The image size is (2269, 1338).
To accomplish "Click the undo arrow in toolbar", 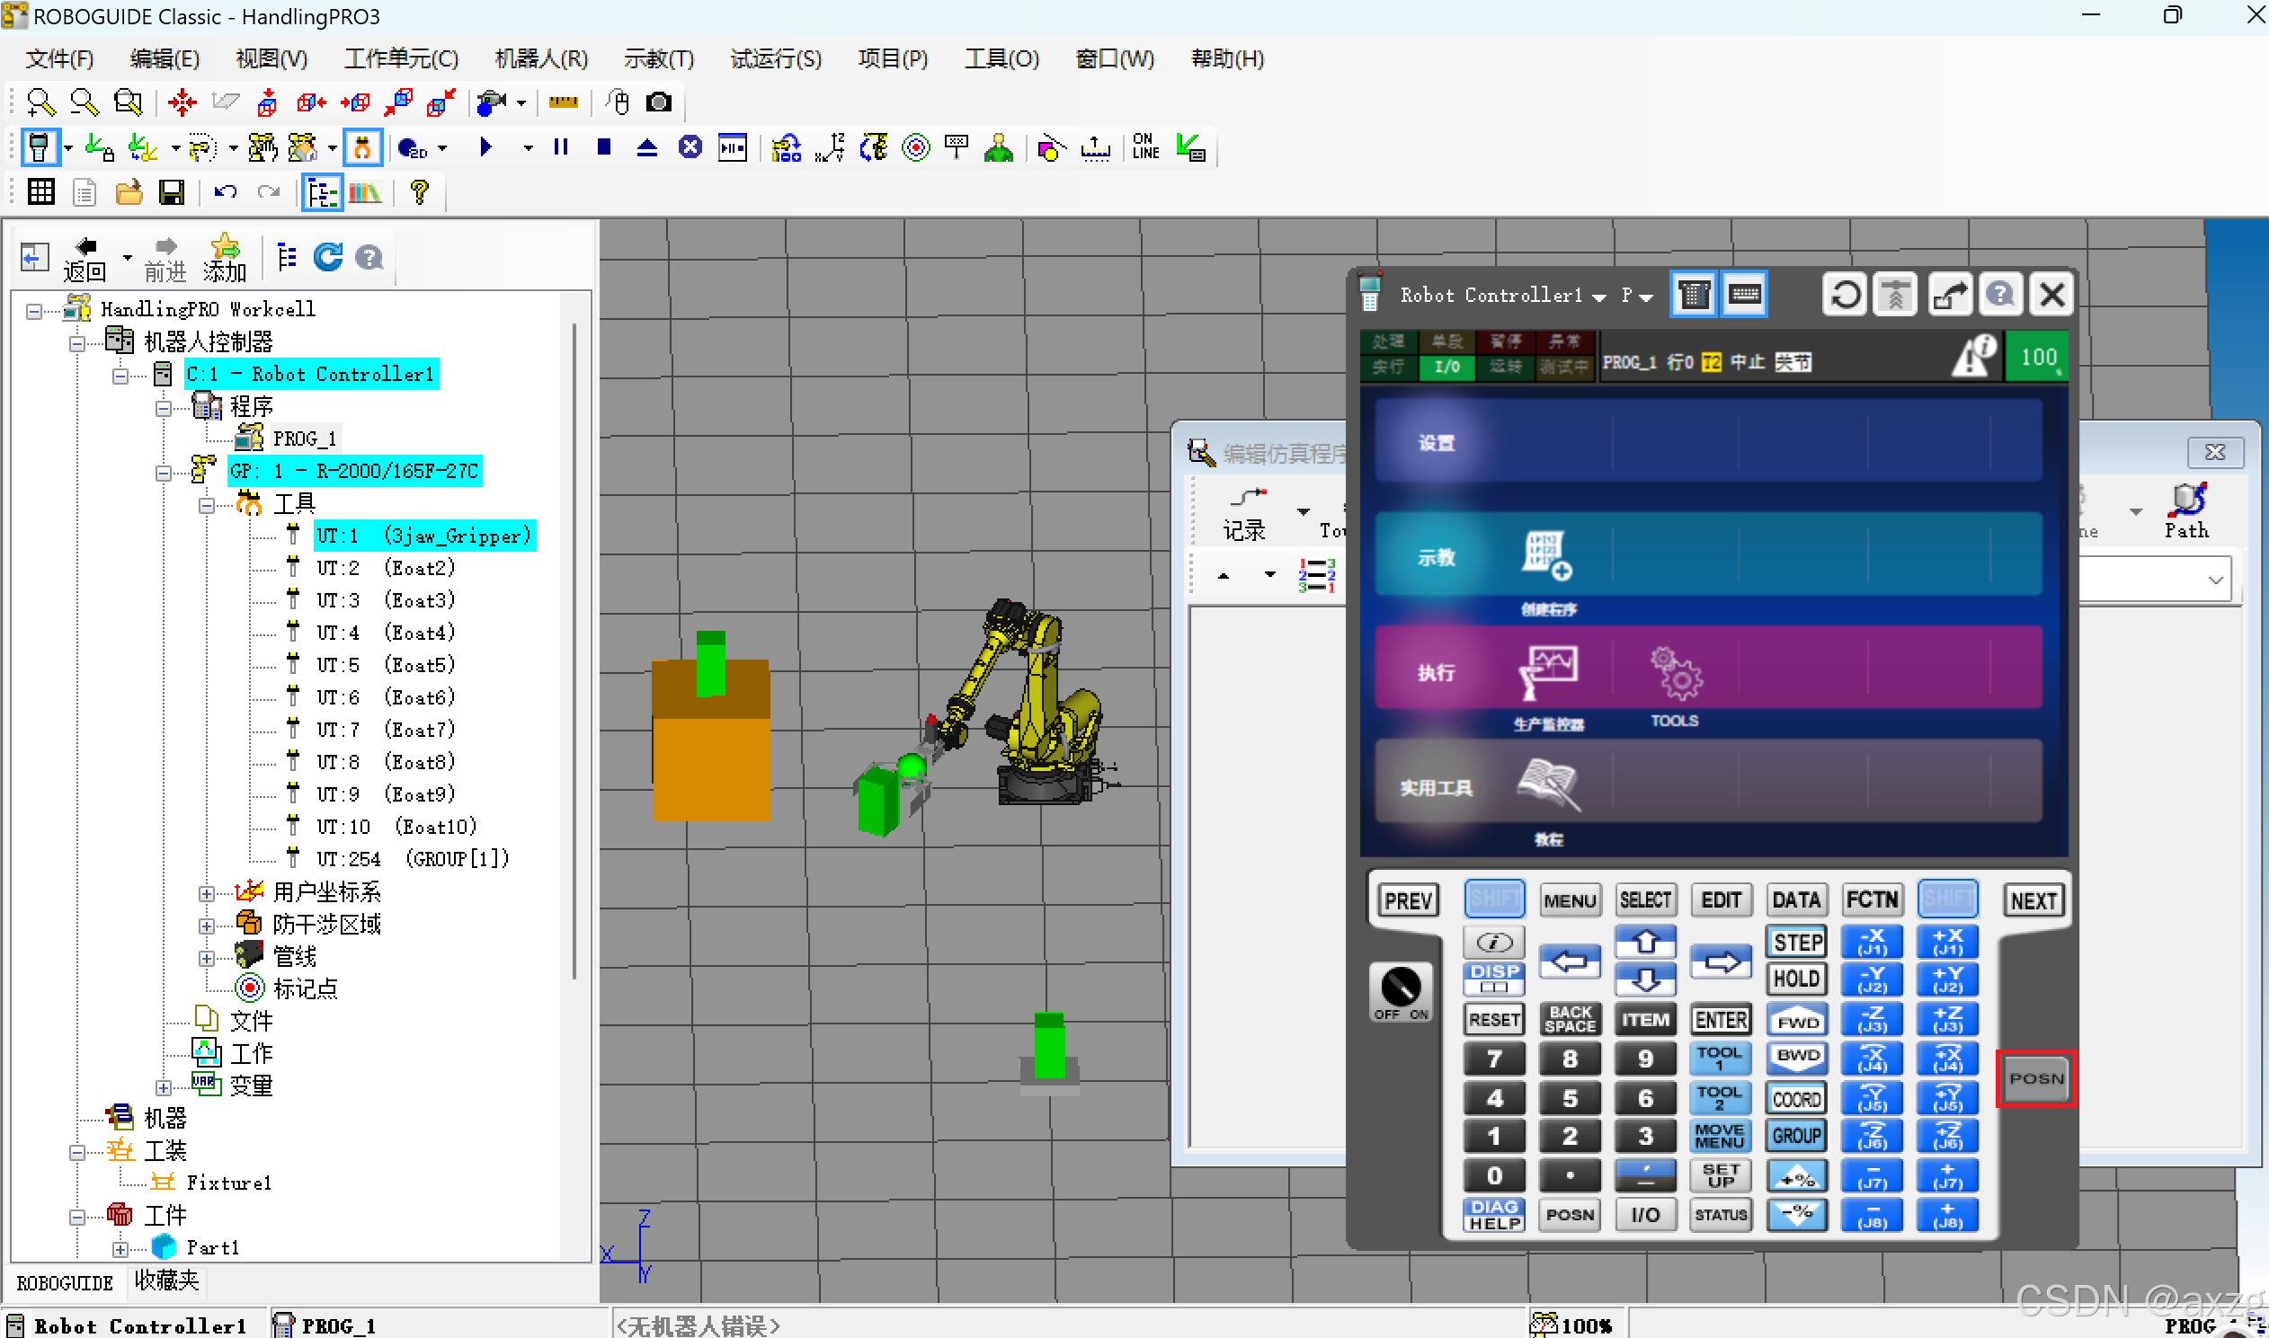I will pos(225,192).
